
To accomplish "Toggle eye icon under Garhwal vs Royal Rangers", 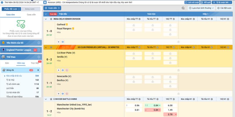I will coord(63,42).
